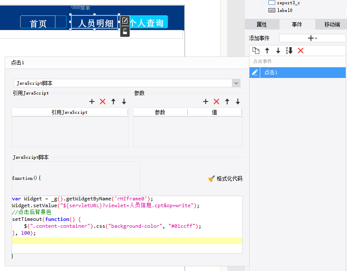Add a referenced JavaScript with plus icon

coord(92,101)
